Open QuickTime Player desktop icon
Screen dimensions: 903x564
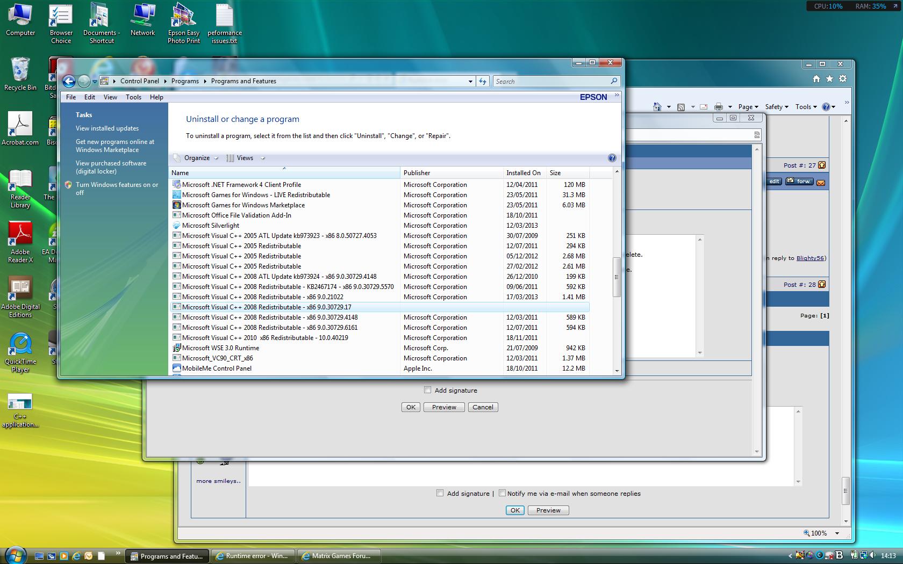[20, 352]
